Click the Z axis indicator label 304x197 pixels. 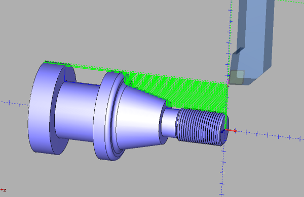coord(4,190)
